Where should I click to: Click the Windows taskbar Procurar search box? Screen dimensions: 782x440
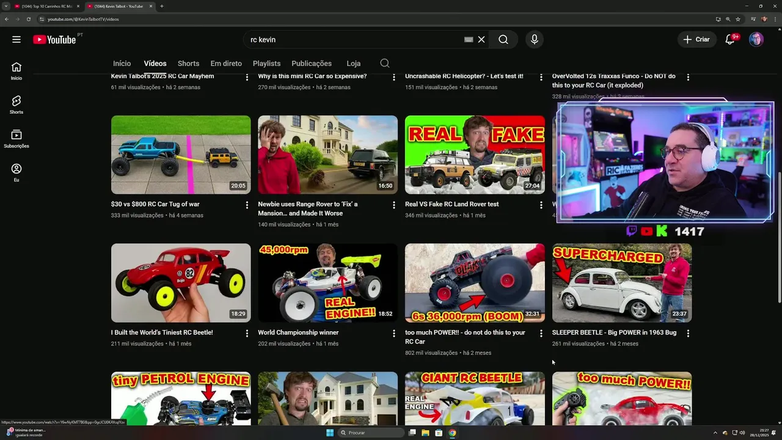click(371, 433)
